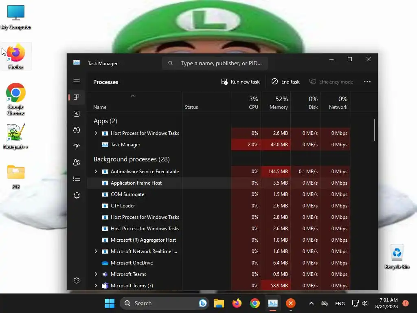Open the Startup apps page in sidebar

click(77, 146)
